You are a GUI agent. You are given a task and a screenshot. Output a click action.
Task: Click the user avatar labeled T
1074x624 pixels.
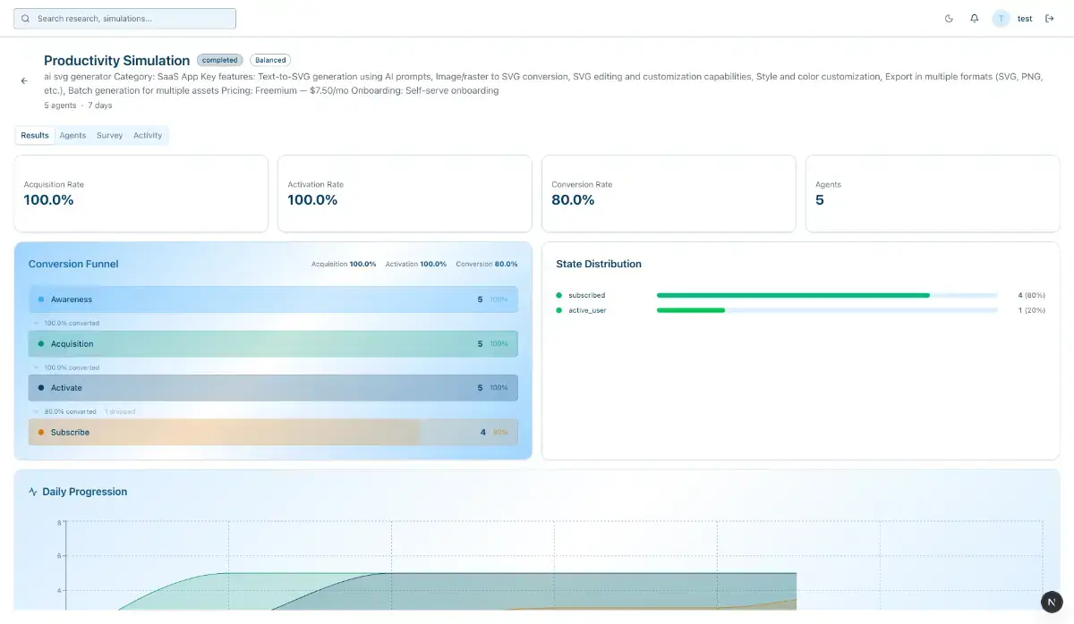[1001, 19]
